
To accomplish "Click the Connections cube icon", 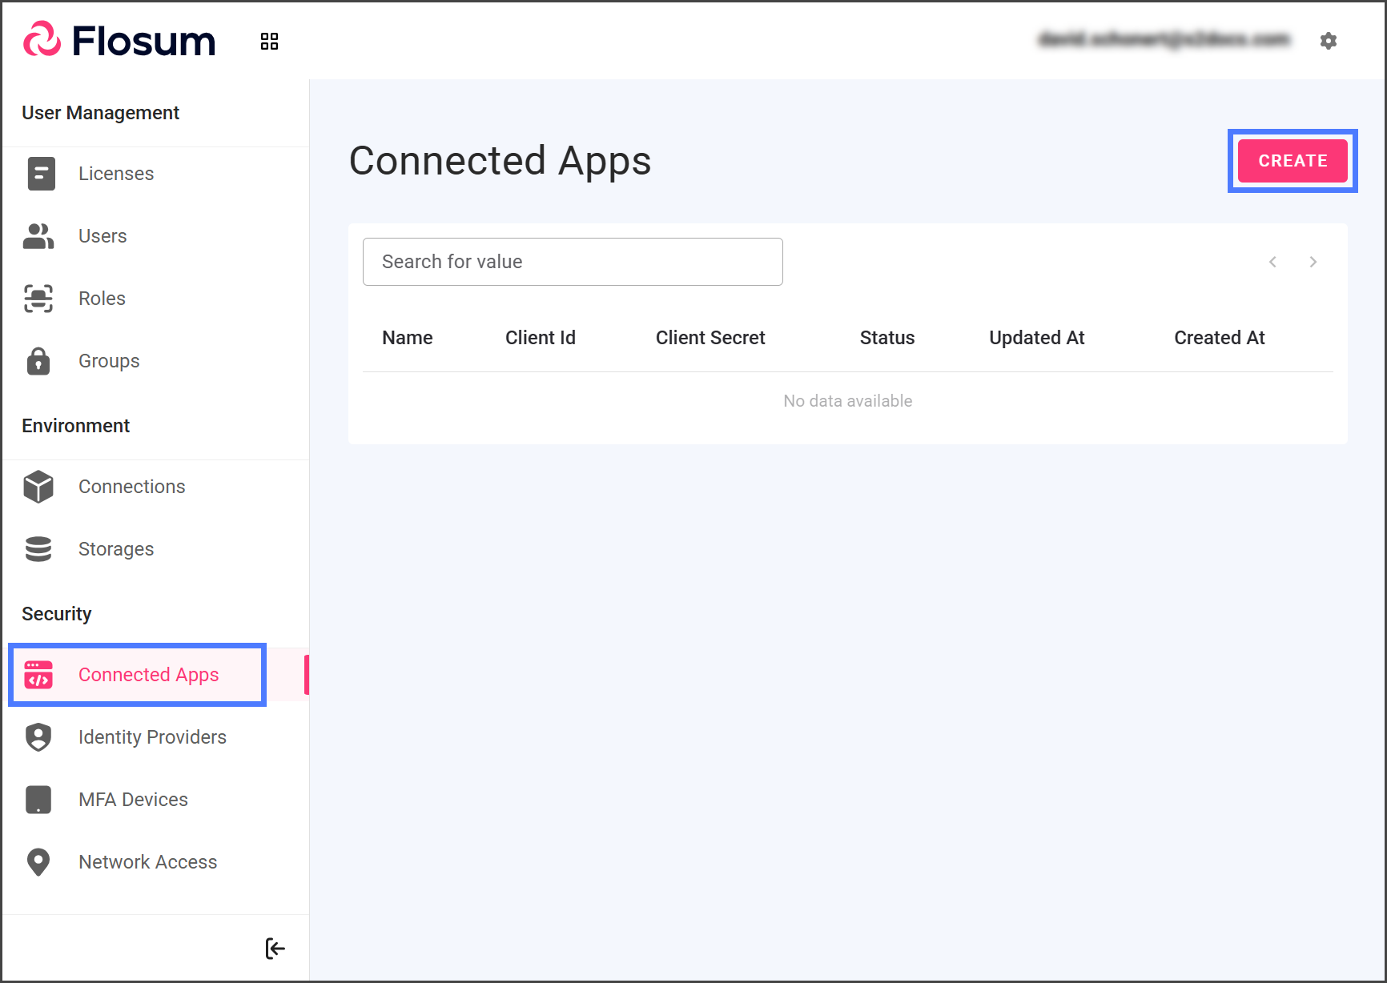I will point(38,487).
